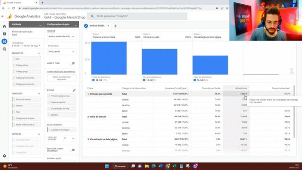
Task: Select the Gênero dimension
Action: coord(26,106)
